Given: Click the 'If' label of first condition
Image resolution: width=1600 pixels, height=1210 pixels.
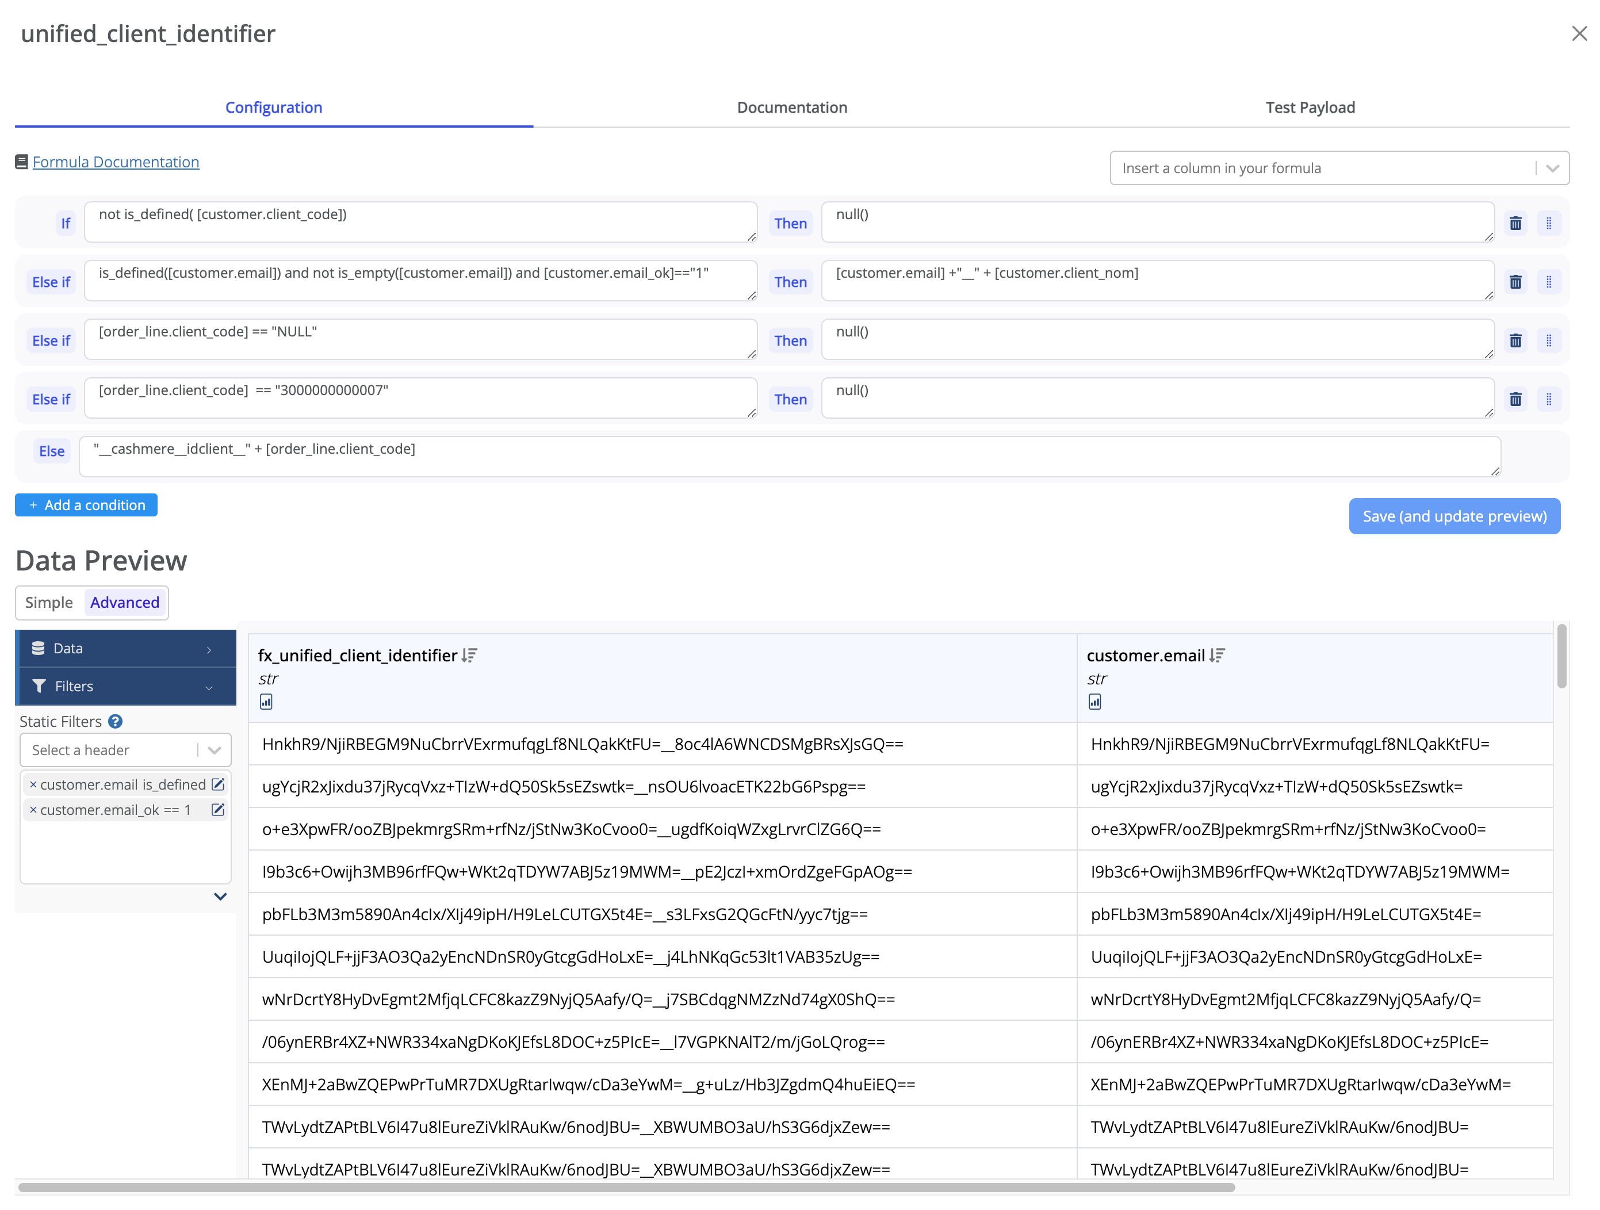Looking at the screenshot, I should tap(65, 224).
